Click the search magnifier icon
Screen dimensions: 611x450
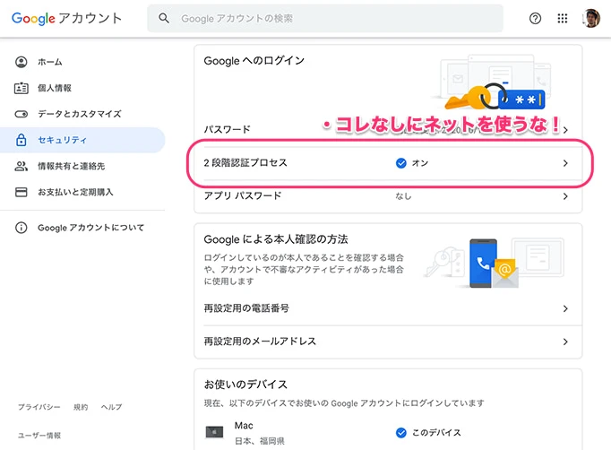coord(164,18)
